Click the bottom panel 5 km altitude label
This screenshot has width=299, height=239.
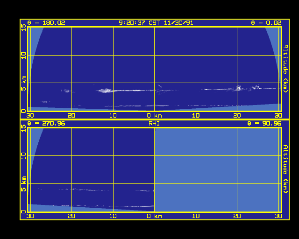point(23,184)
